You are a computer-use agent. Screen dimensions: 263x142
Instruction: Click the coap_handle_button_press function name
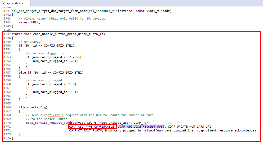(x=54, y=34)
